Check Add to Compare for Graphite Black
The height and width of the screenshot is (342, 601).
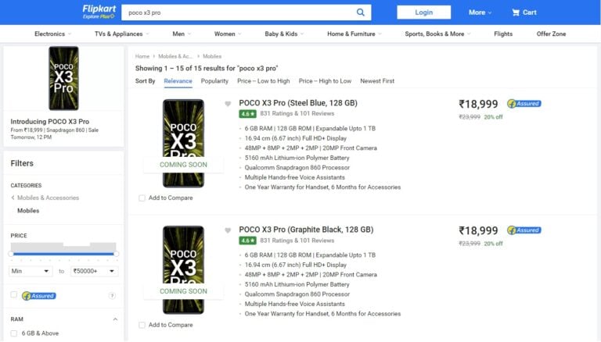[142, 325]
